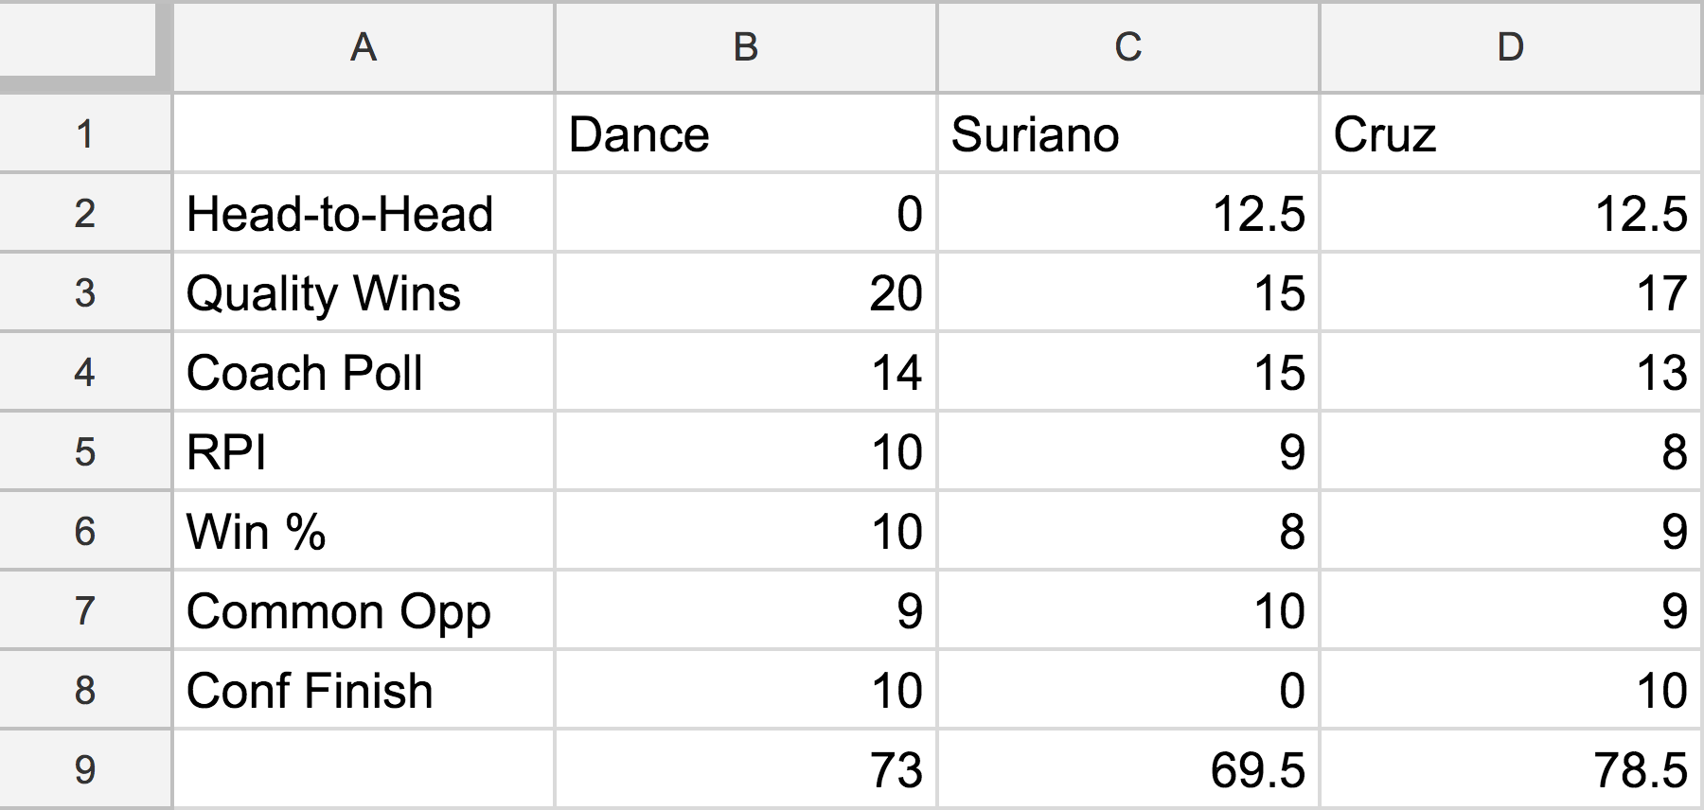Image resolution: width=1704 pixels, height=810 pixels.
Task: Select column A header
Action: pyautogui.click(x=364, y=46)
